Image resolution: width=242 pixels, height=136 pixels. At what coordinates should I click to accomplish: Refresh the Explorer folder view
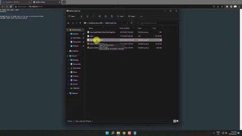[132, 23]
